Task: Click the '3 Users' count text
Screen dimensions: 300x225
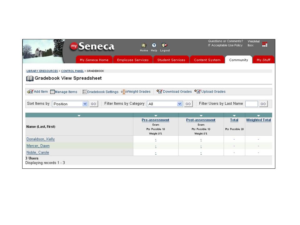Action: point(32,158)
